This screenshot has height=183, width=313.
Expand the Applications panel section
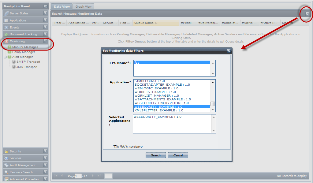[45, 20]
